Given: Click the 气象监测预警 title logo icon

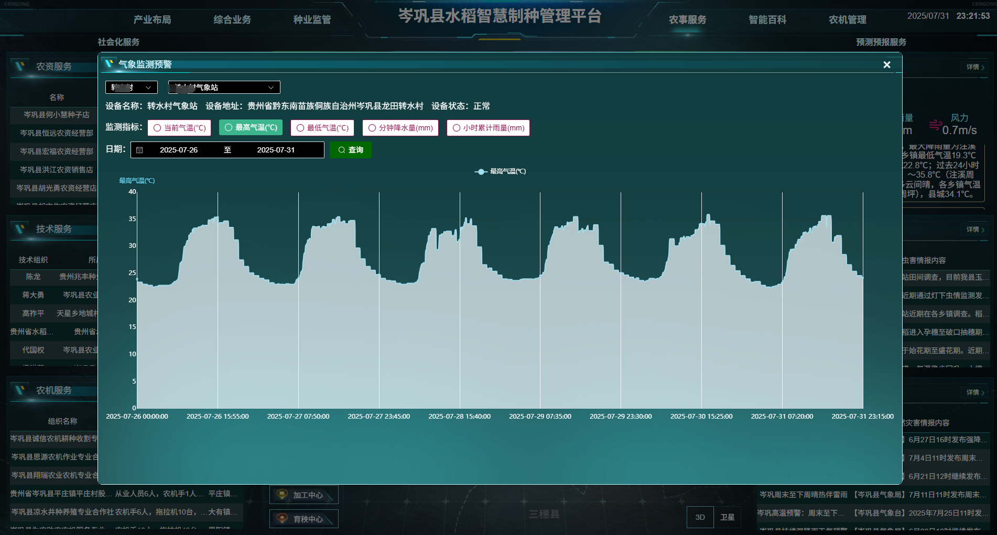Looking at the screenshot, I should tap(109, 64).
